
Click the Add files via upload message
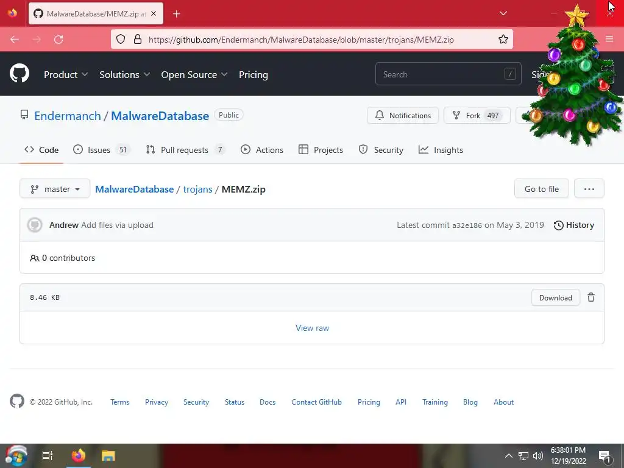tap(117, 225)
